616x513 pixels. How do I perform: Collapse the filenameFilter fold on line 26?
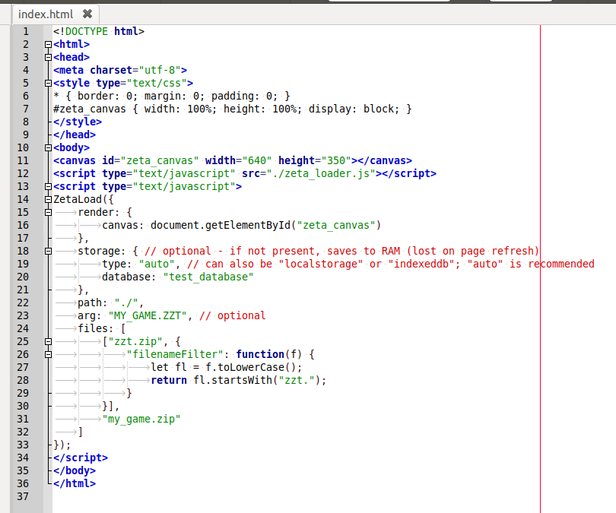pyautogui.click(x=48, y=354)
